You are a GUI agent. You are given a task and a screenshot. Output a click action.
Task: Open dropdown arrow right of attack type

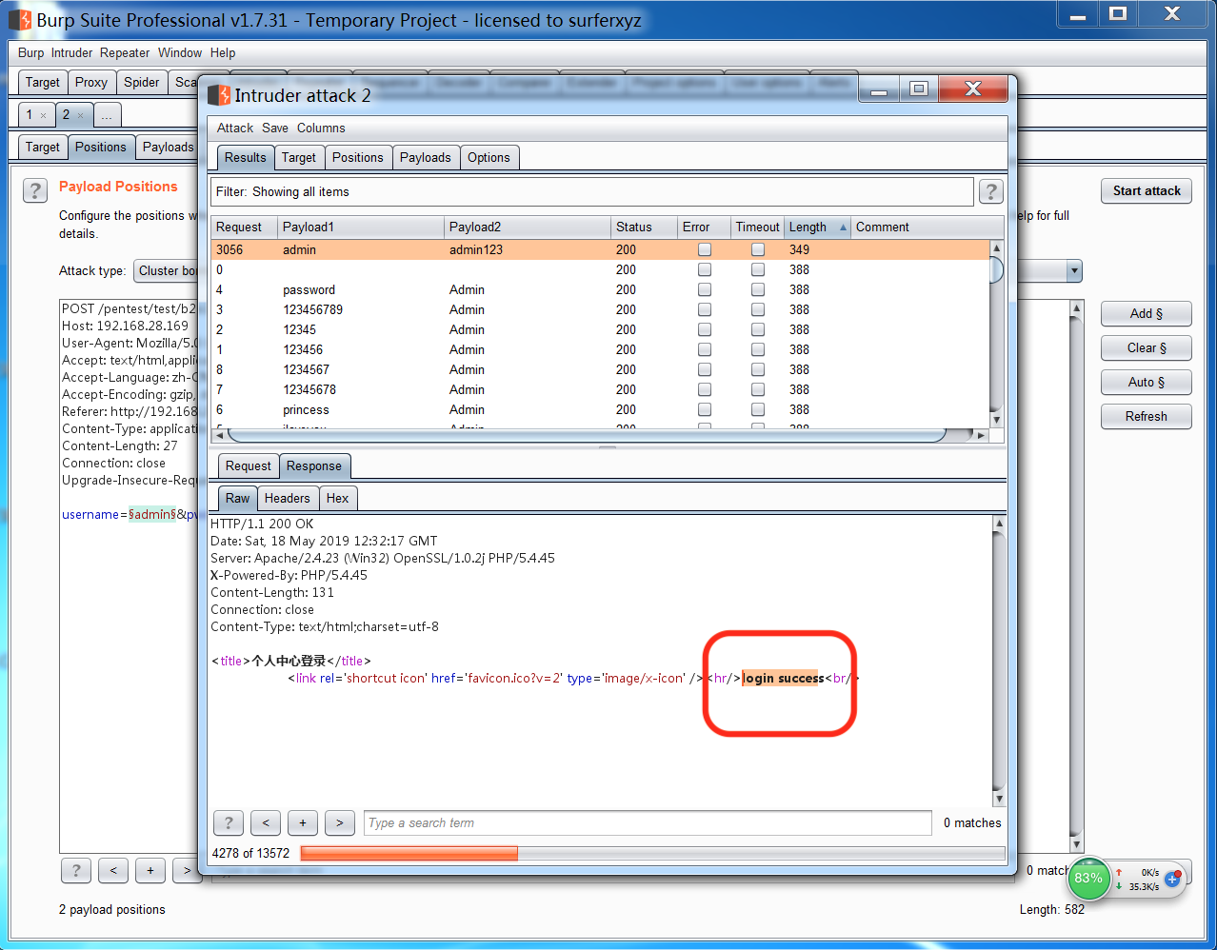click(1074, 270)
